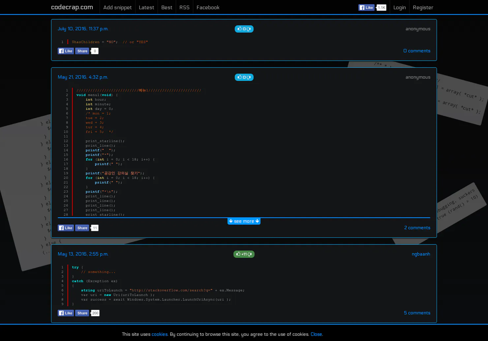Like the July 10 snippet on Facebook

pyautogui.click(x=66, y=51)
